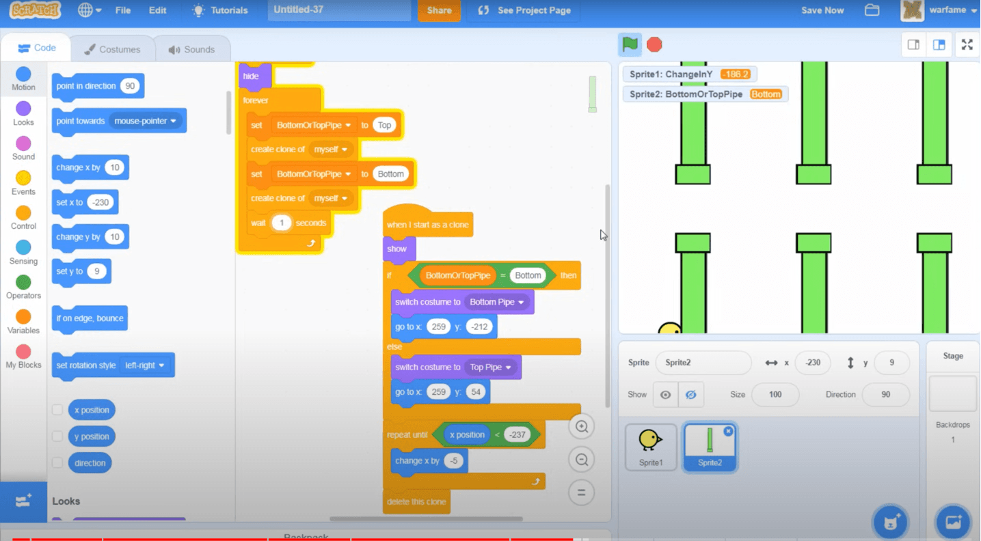
Task: Reset workspace zoom to default
Action: (x=582, y=493)
